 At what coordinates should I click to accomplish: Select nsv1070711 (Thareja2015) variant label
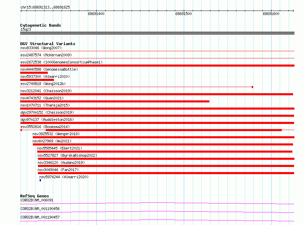pyautogui.click(x=45, y=105)
